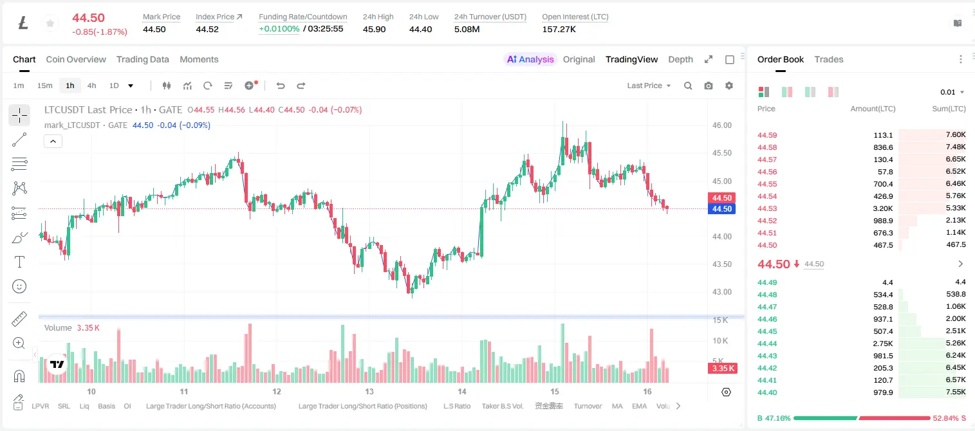
Task: Select the trend line drawing tool
Action: click(19, 140)
